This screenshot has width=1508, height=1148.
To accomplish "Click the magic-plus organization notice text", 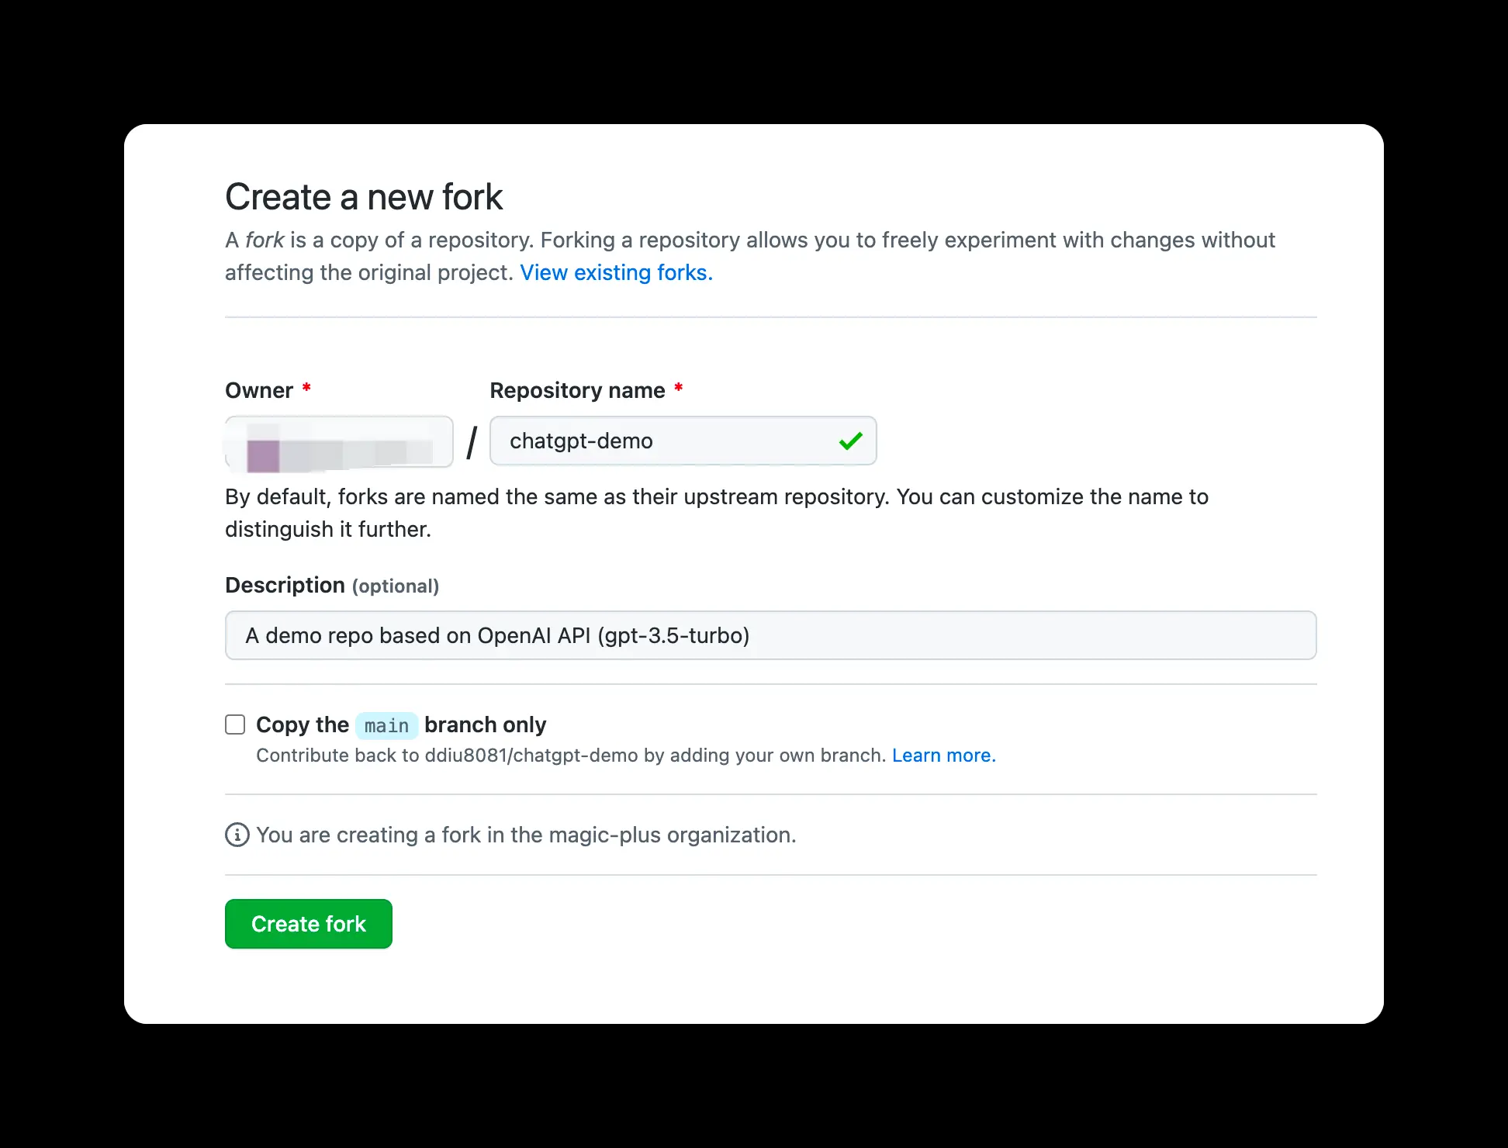I will point(526,835).
